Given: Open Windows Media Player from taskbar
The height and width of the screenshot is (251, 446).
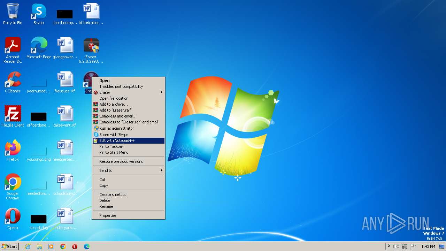Looking at the screenshot, I should tap(51, 246).
